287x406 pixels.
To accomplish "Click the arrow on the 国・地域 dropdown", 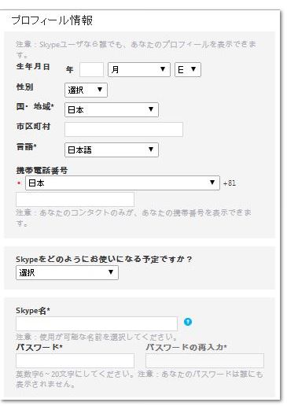I will click(x=151, y=109).
